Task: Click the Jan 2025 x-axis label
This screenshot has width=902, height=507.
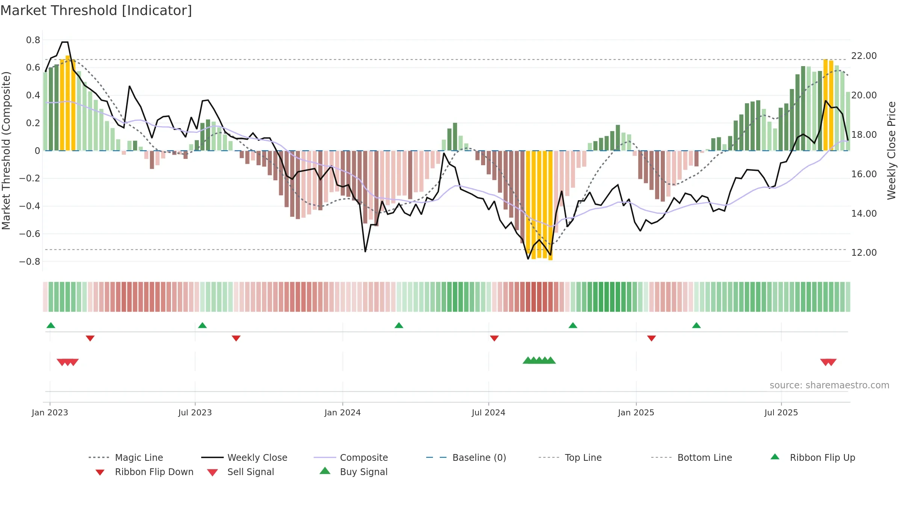Action: [x=636, y=413]
